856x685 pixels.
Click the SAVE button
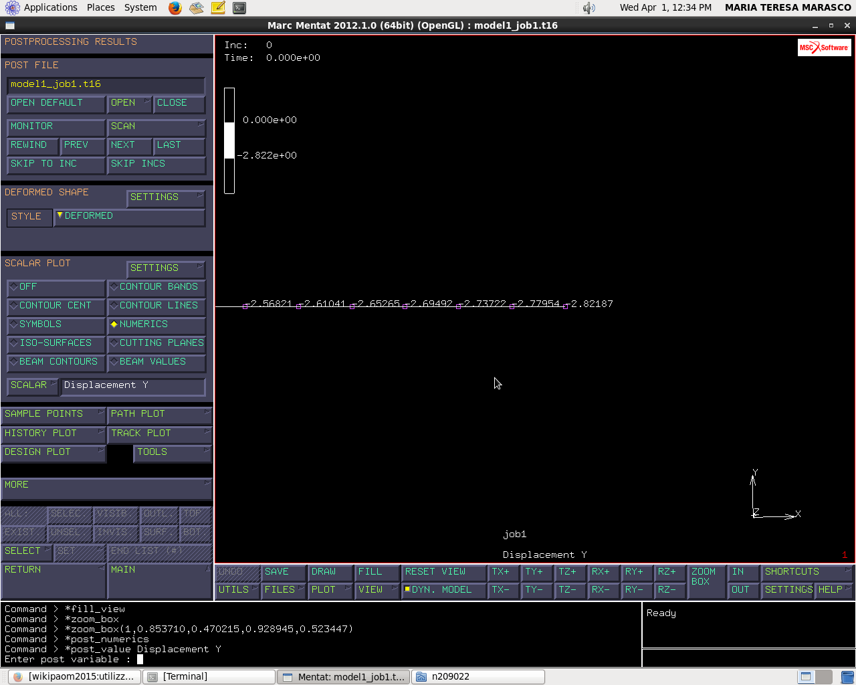point(284,573)
